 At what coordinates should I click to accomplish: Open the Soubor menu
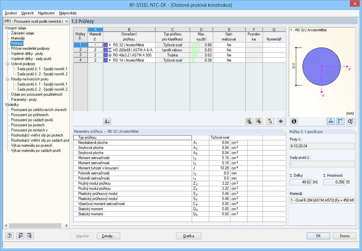pos(11,13)
